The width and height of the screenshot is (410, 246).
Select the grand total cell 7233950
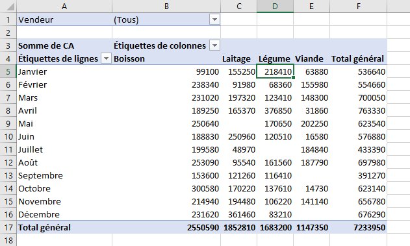pyautogui.click(x=358, y=227)
